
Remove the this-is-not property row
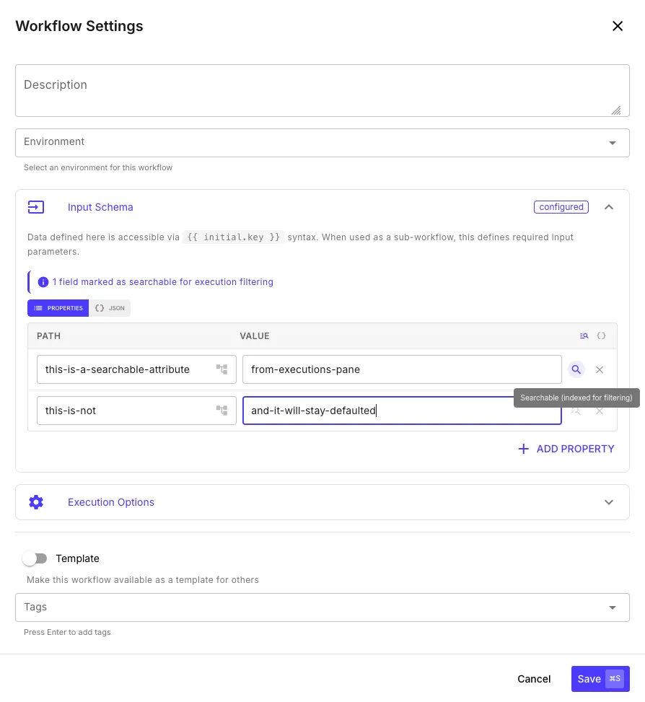[600, 410]
